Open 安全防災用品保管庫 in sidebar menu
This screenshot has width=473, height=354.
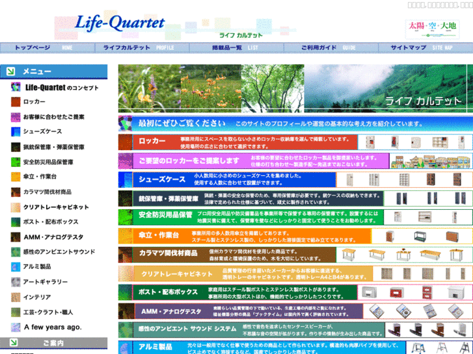[48, 162]
